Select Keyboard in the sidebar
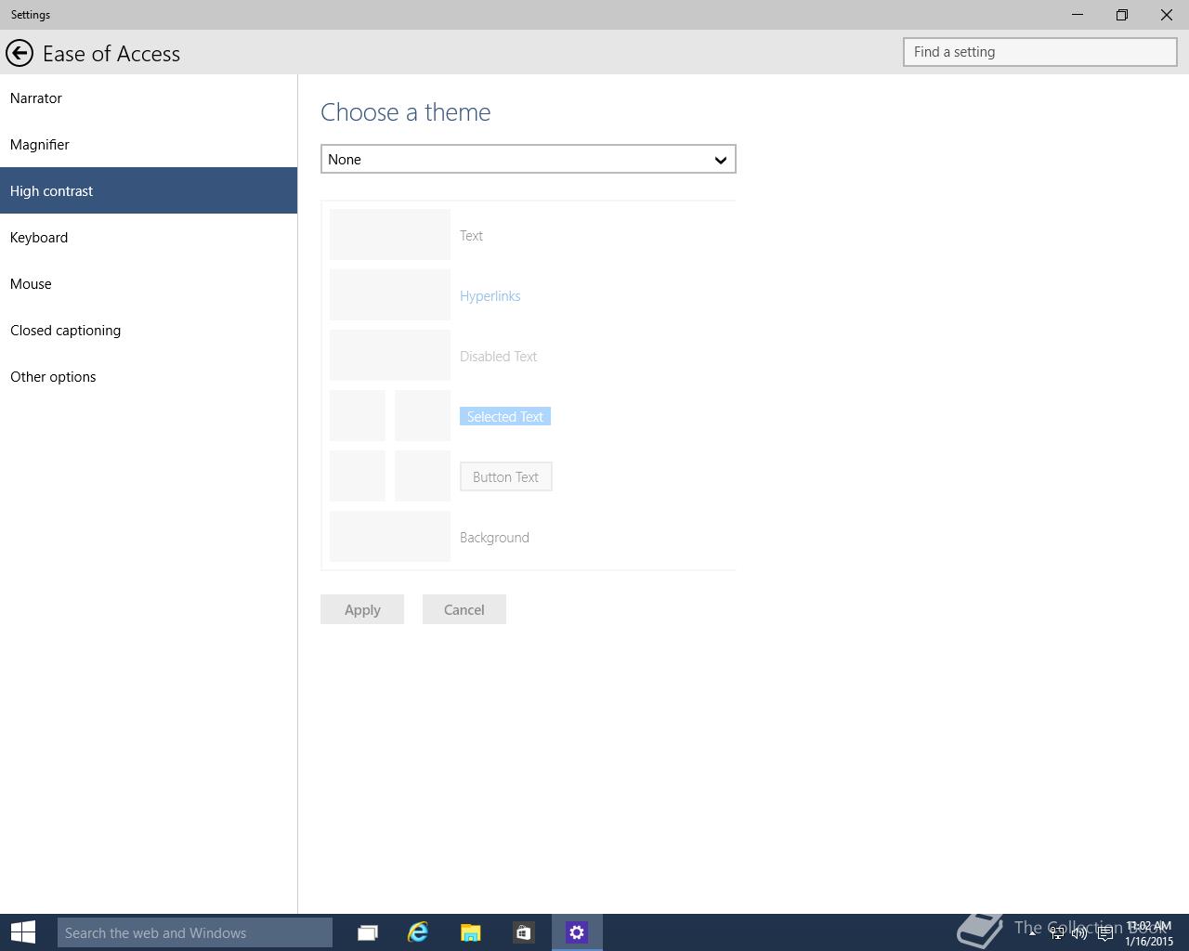This screenshot has height=951, width=1189. tap(149, 237)
